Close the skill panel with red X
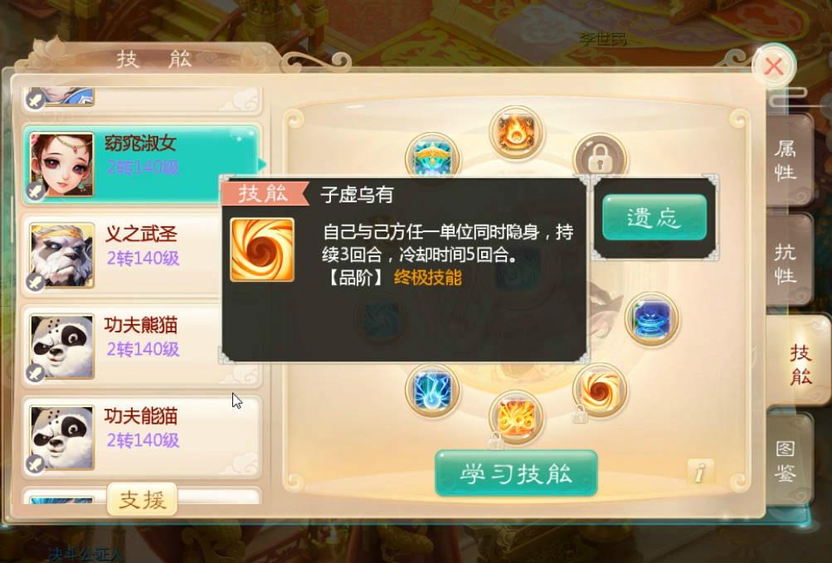 (x=774, y=67)
